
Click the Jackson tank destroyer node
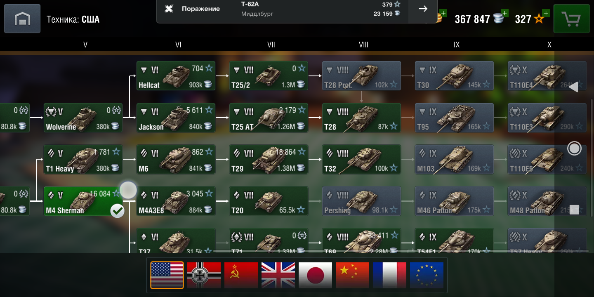click(176, 118)
